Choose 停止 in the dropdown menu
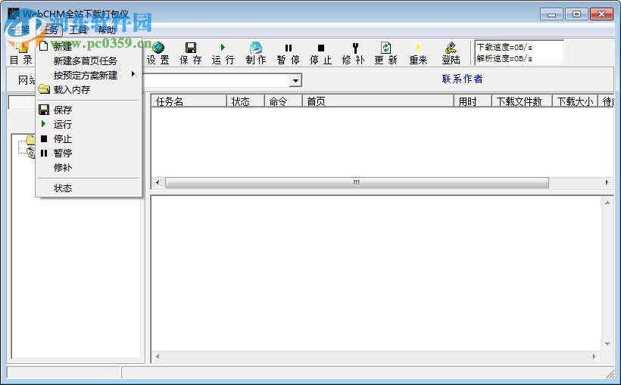The height and width of the screenshot is (385, 621). click(x=89, y=139)
